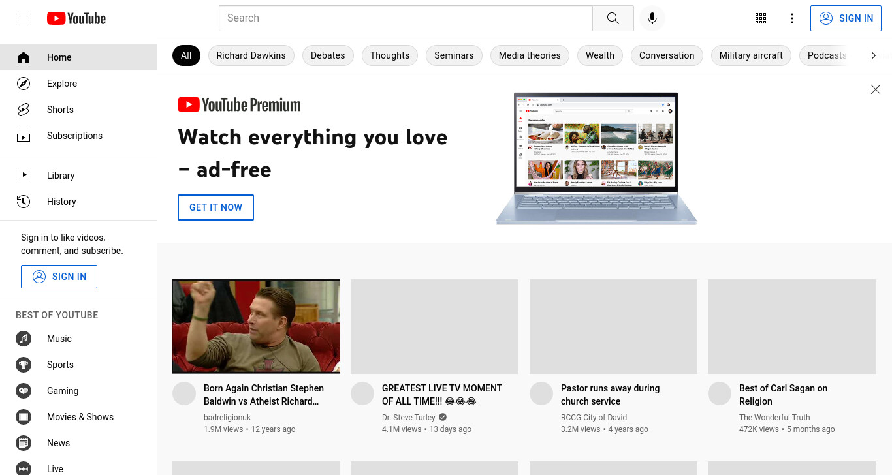Click the YouTube Premium logo
Screen dimensions: 892x475
click(x=239, y=104)
